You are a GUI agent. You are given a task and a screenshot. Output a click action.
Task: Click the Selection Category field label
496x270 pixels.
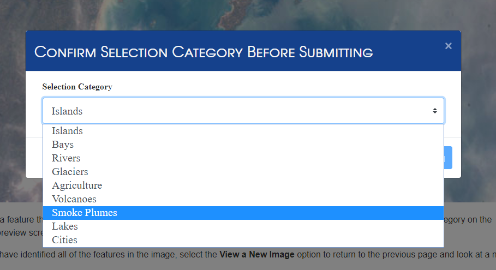(77, 87)
